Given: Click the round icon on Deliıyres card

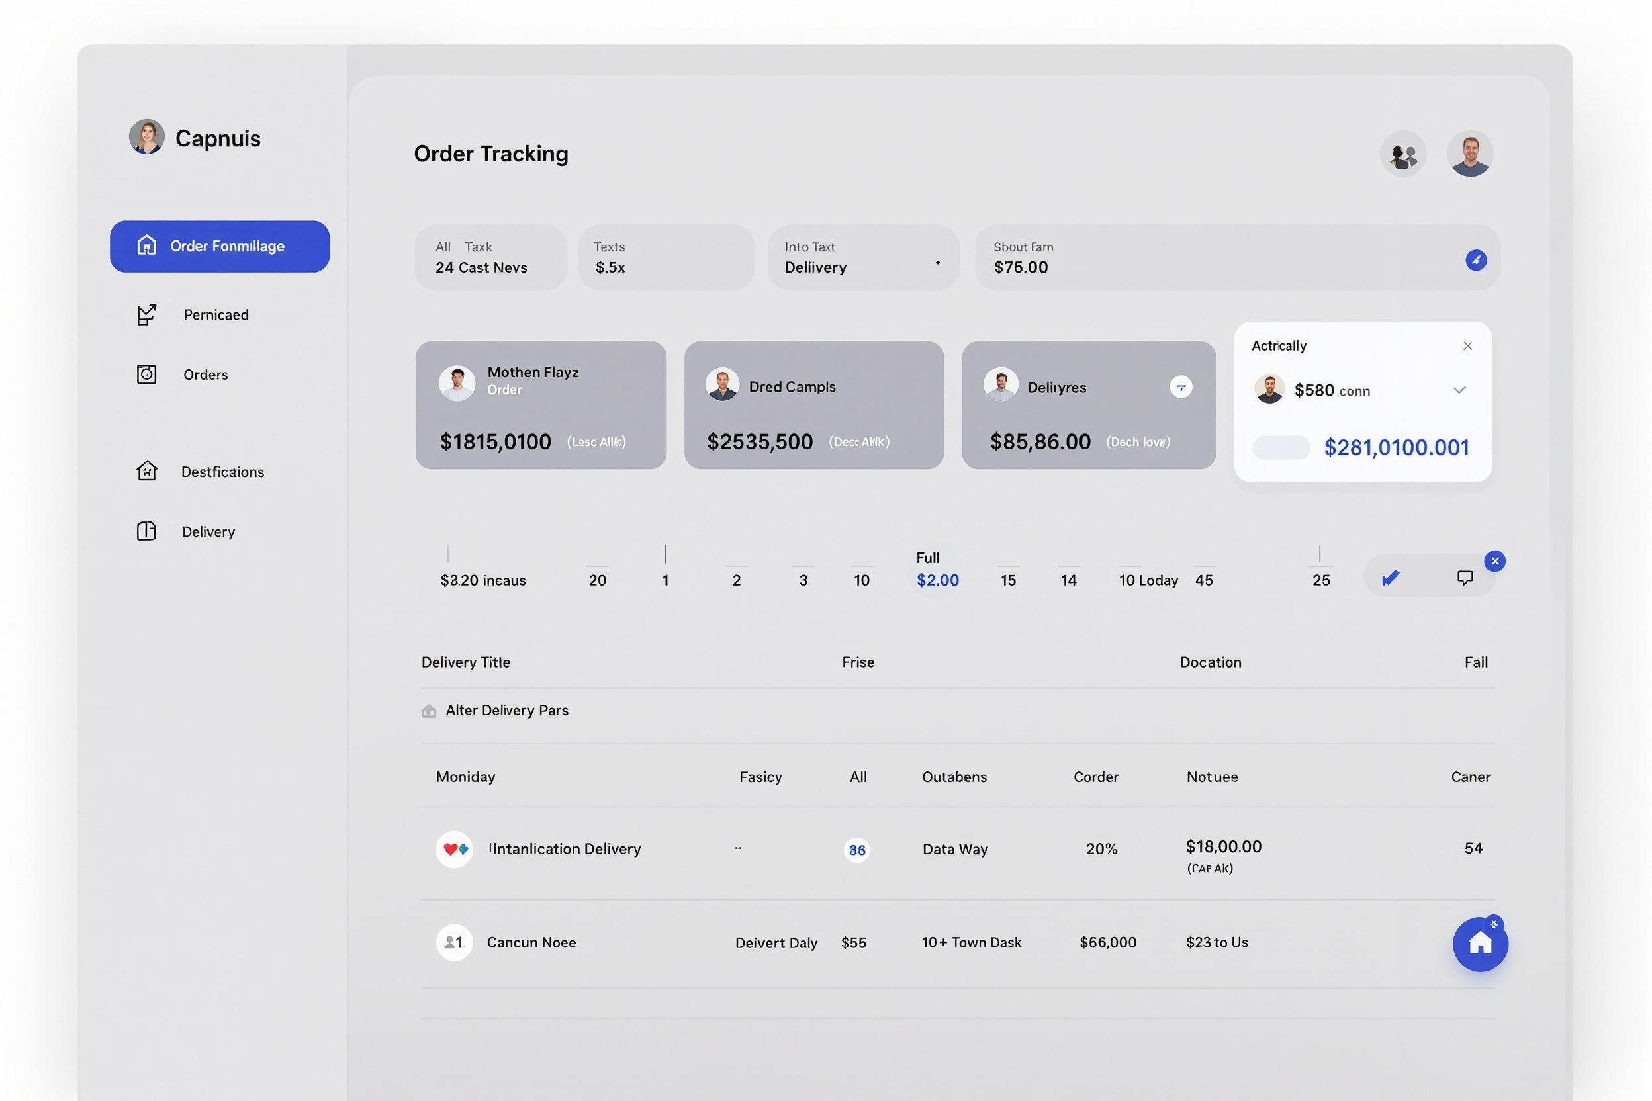Looking at the screenshot, I should (x=1181, y=387).
